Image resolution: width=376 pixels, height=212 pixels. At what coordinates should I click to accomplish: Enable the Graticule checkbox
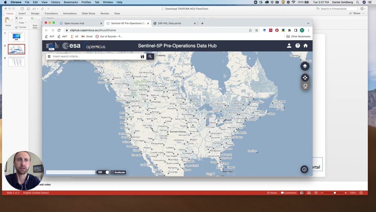[112, 172]
